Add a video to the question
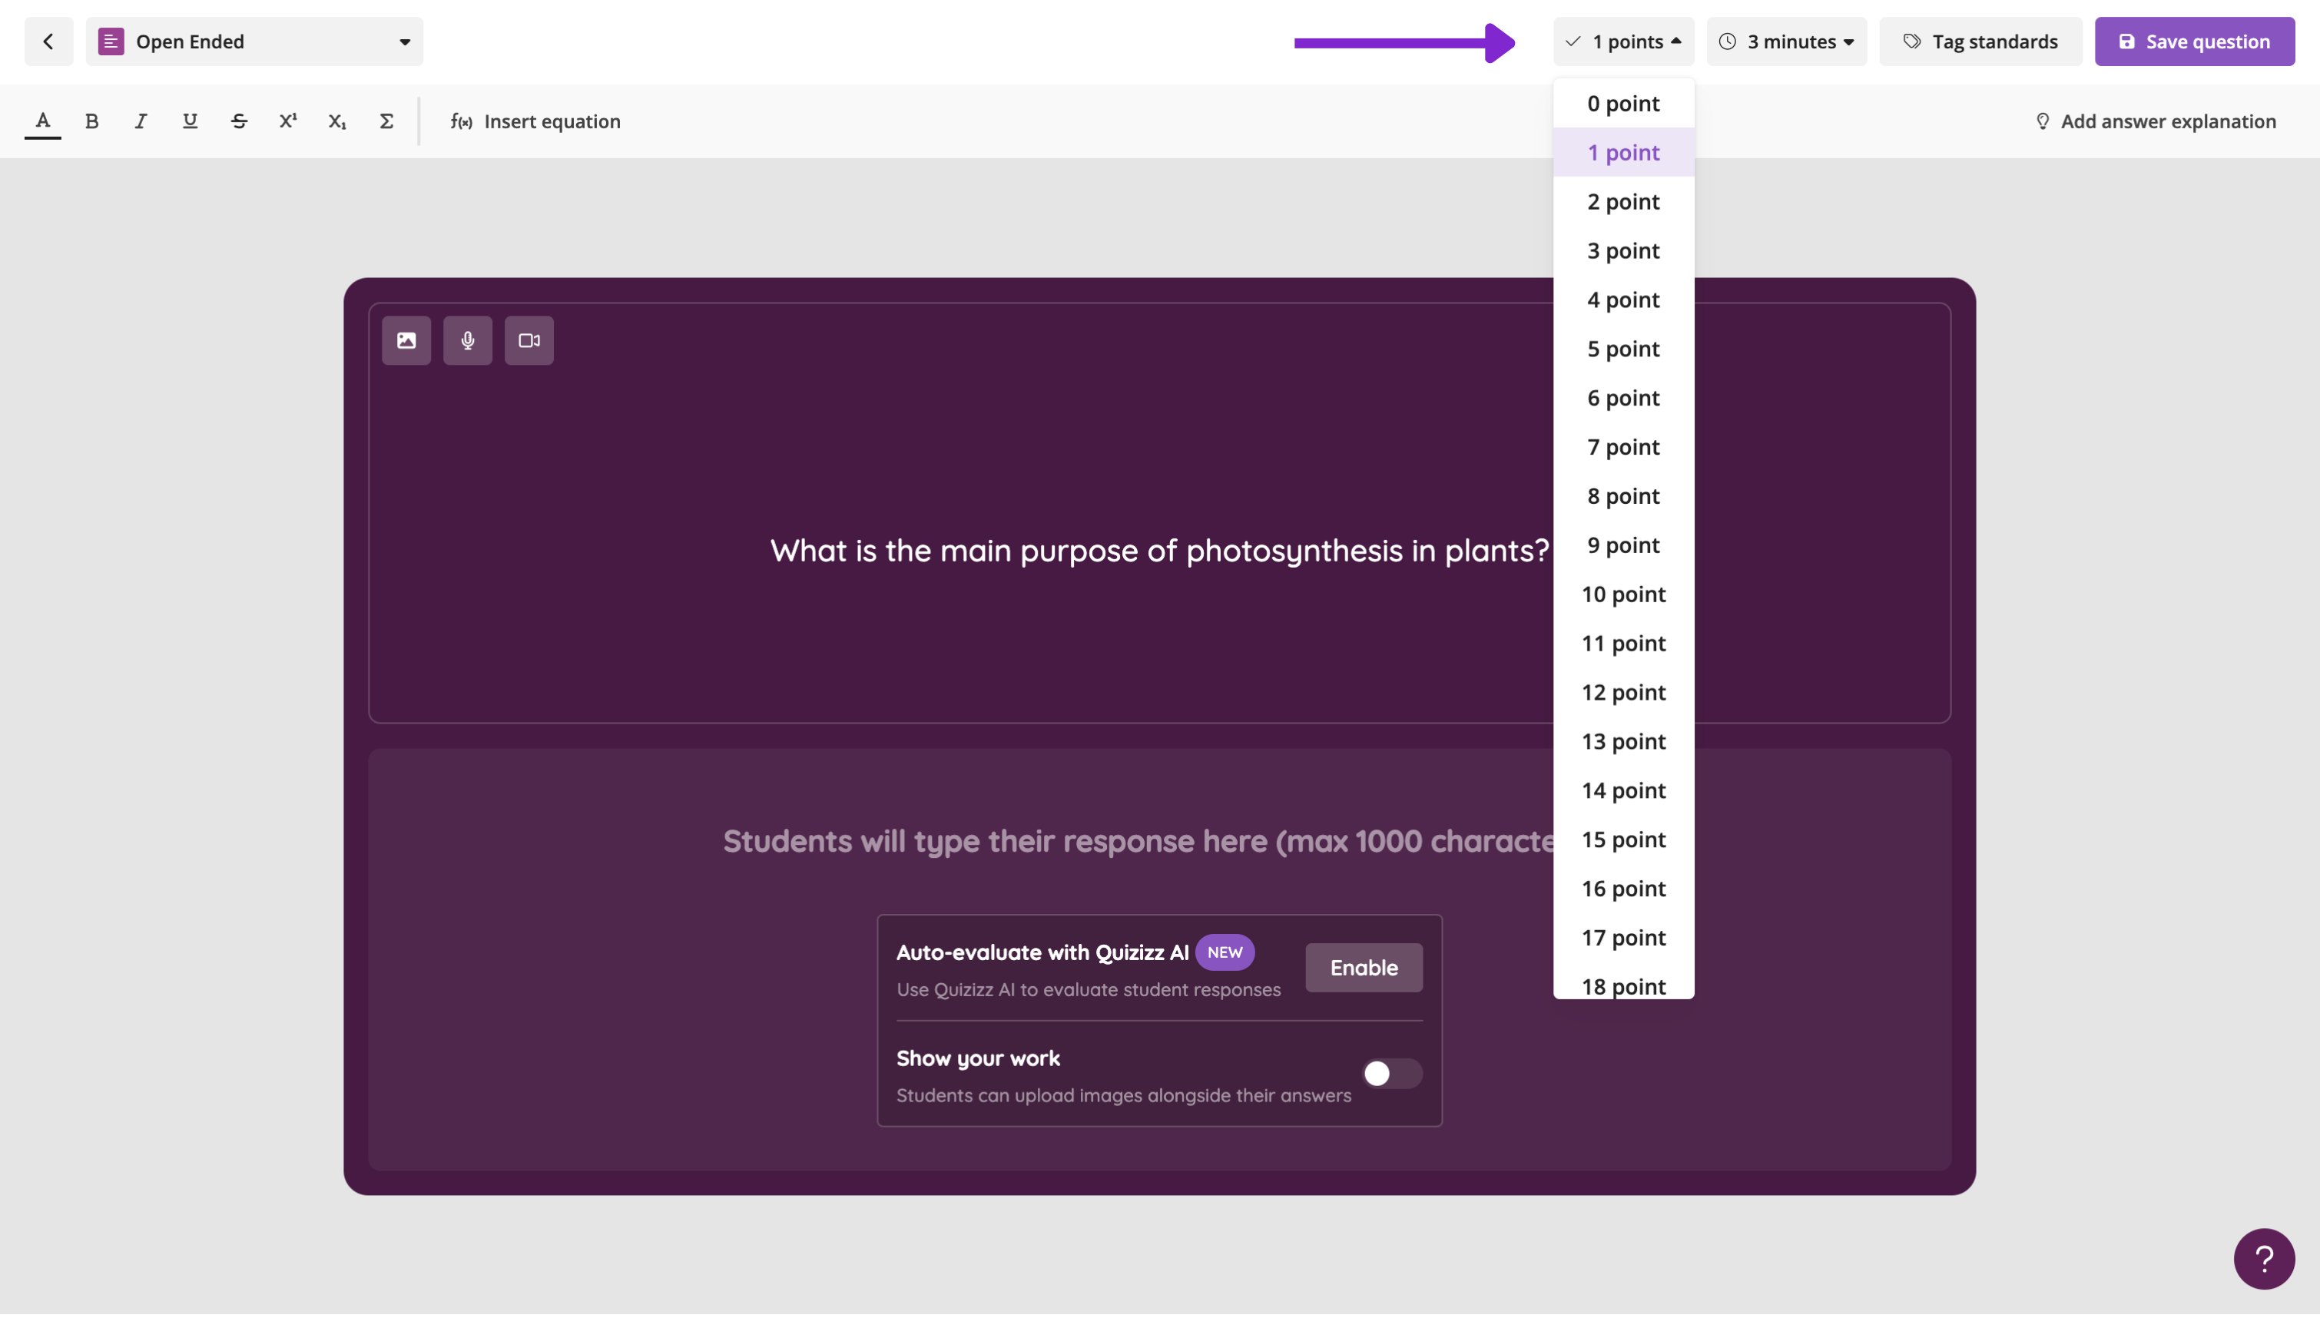Screen dimensions: 2320x1318 [529, 340]
